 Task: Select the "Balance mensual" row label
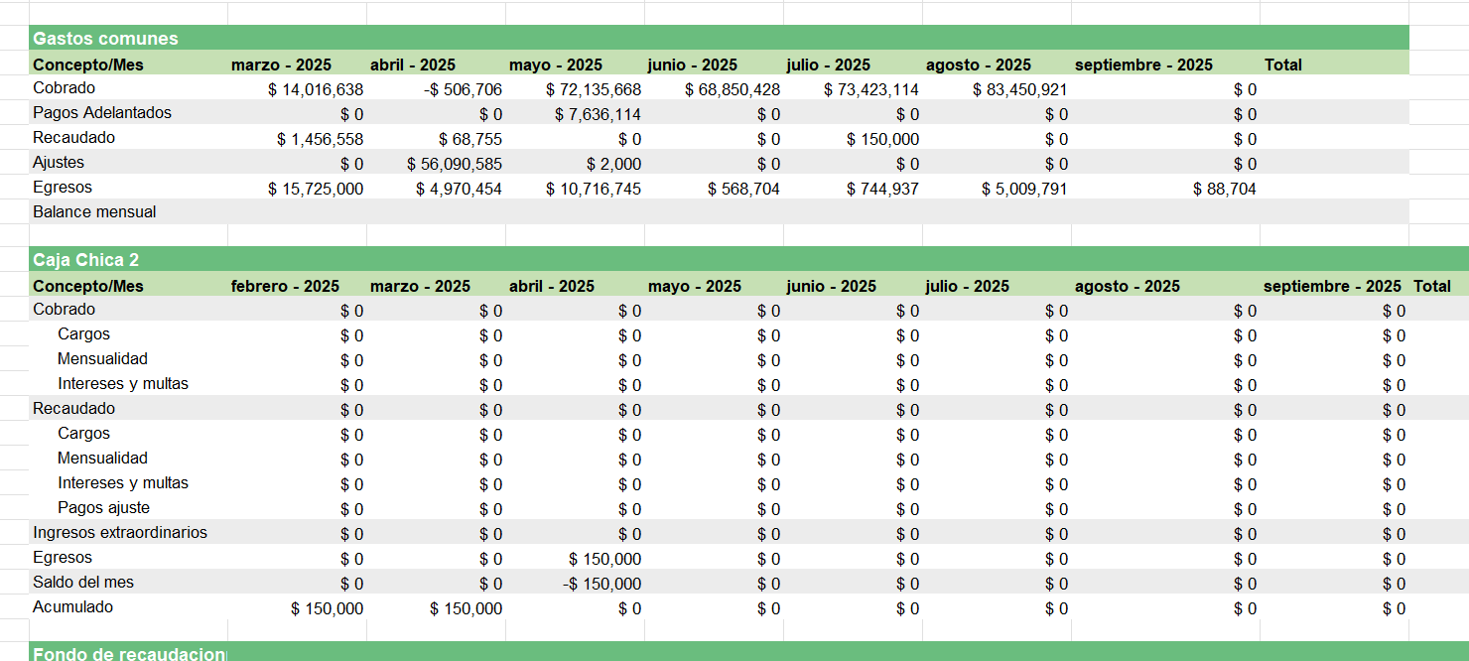pyautogui.click(x=94, y=211)
